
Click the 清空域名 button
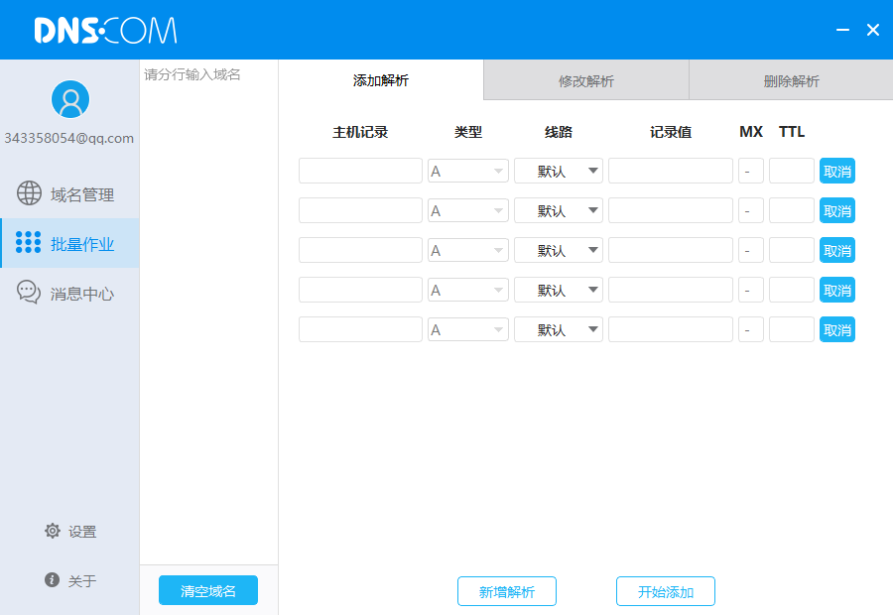[207, 590]
